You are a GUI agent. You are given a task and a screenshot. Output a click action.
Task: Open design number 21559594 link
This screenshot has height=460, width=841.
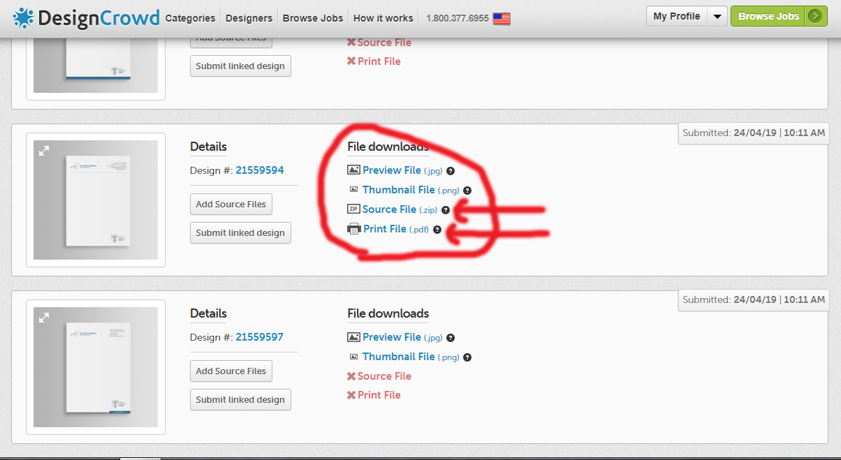(260, 170)
